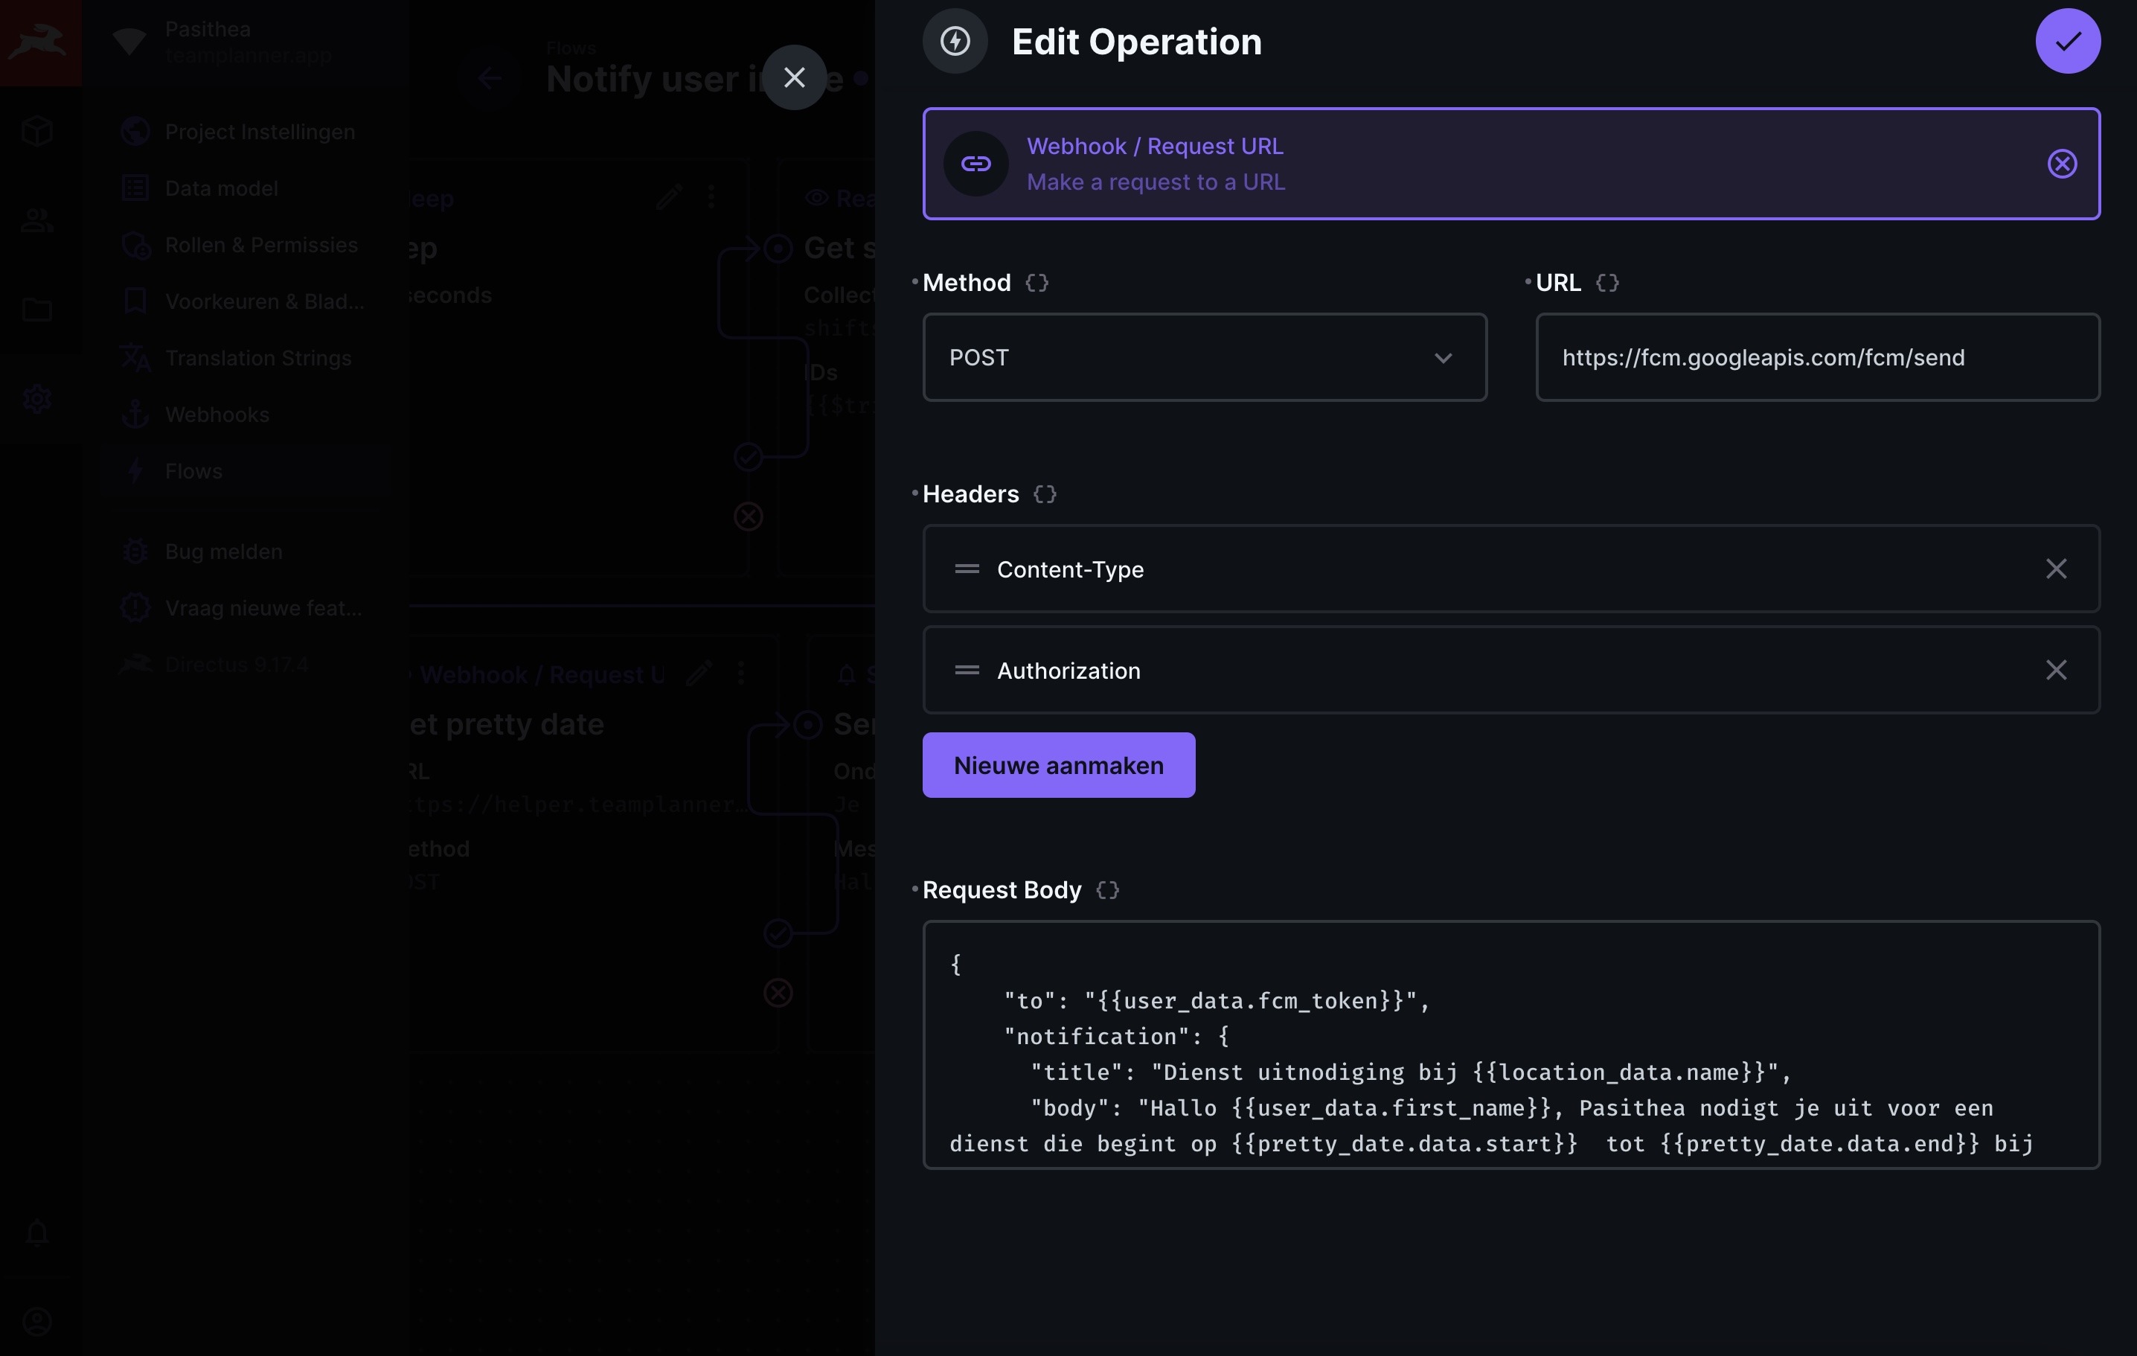Image resolution: width=2137 pixels, height=1356 pixels.
Task: Edit the Get pretty date operation pencil icon
Action: [699, 674]
